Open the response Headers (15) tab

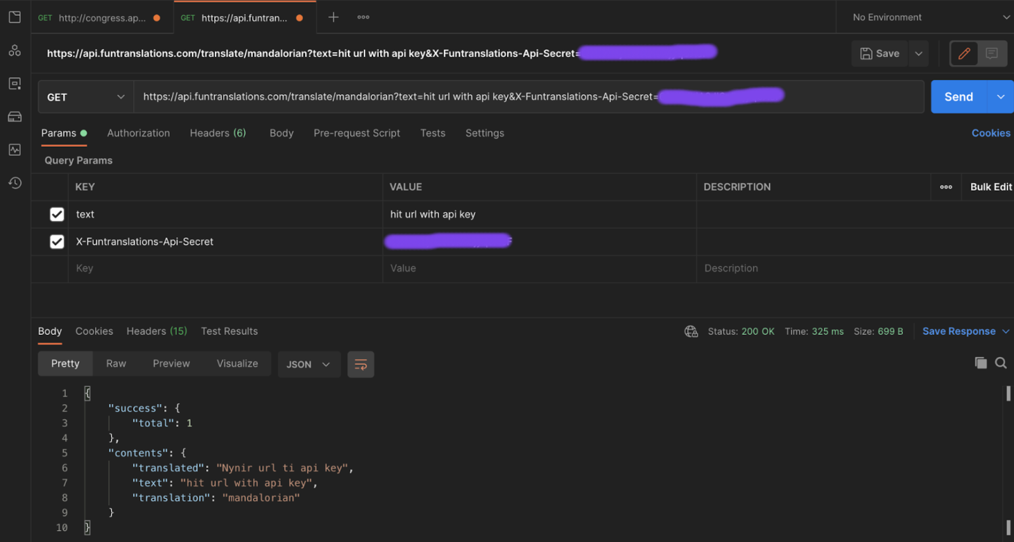click(157, 331)
